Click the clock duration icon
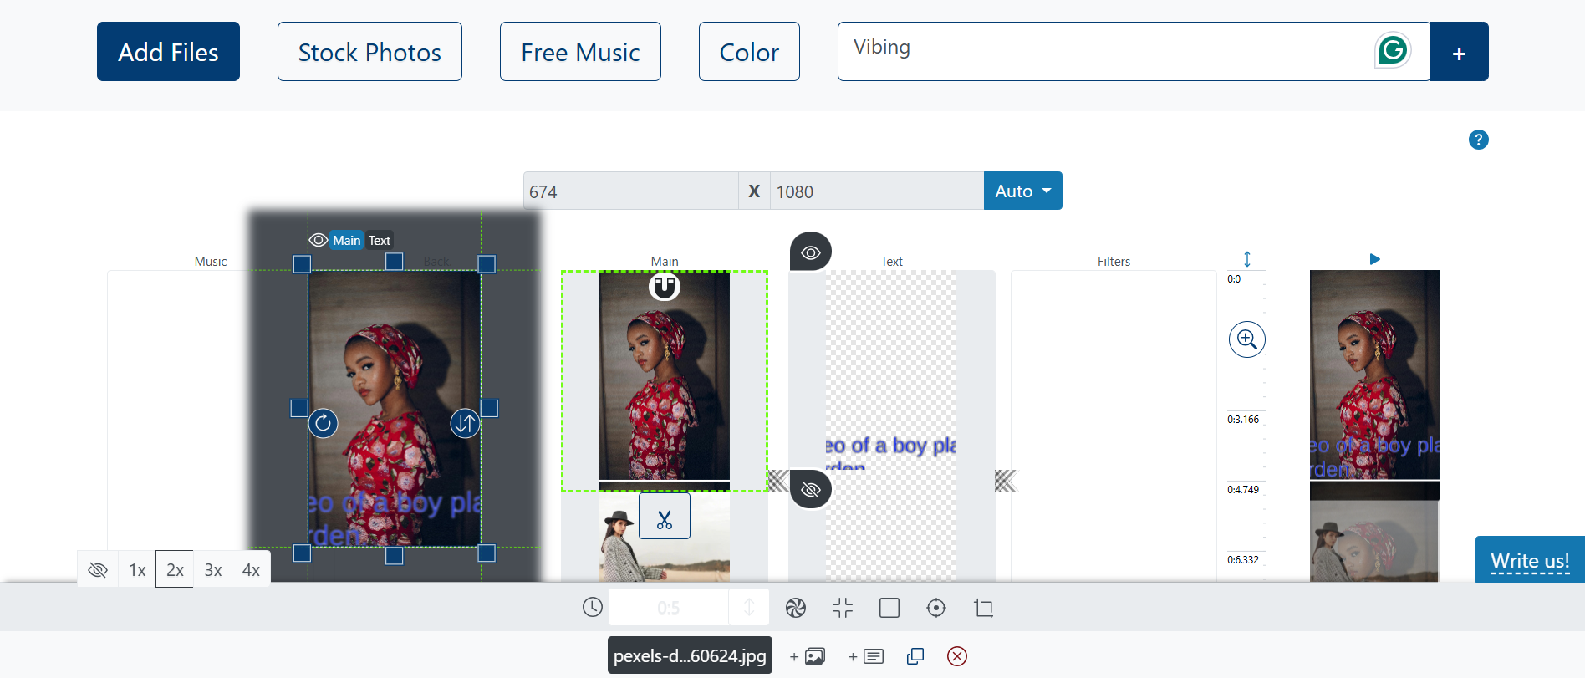 (593, 608)
